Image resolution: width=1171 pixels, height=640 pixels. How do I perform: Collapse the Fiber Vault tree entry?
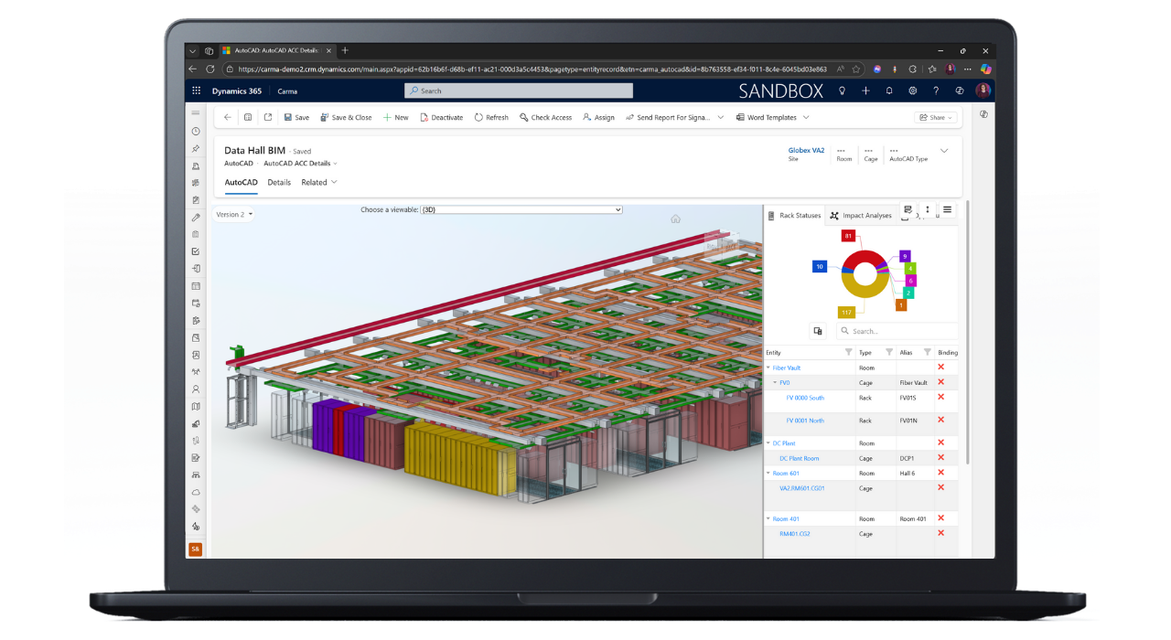[768, 367]
